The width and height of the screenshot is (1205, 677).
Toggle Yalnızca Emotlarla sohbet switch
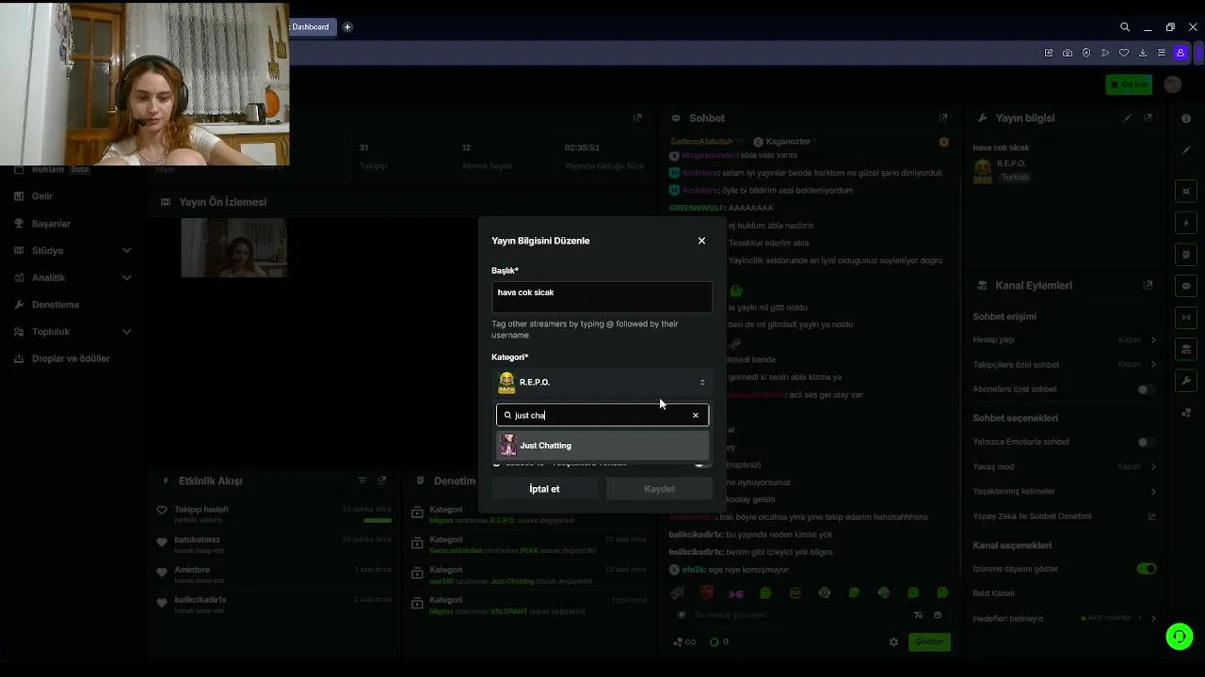(x=1146, y=442)
